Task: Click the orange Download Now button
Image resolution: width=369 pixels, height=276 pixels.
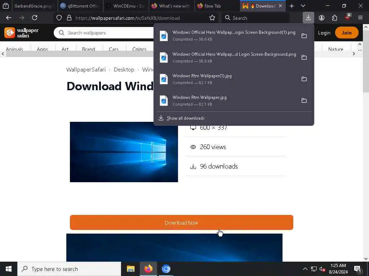Action: point(182,222)
